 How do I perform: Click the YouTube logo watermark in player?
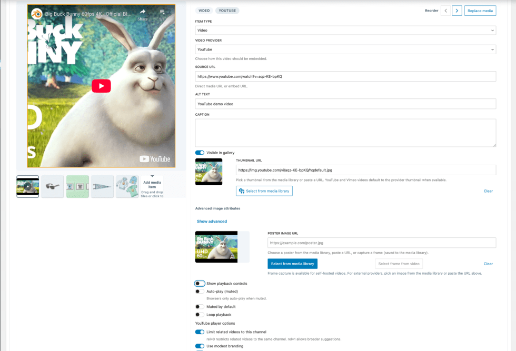(155, 159)
